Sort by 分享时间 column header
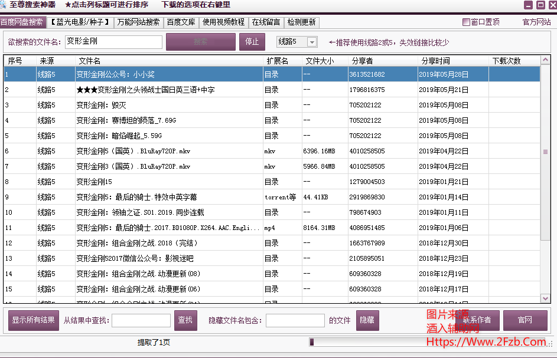This screenshot has width=557, height=358. 435,61
